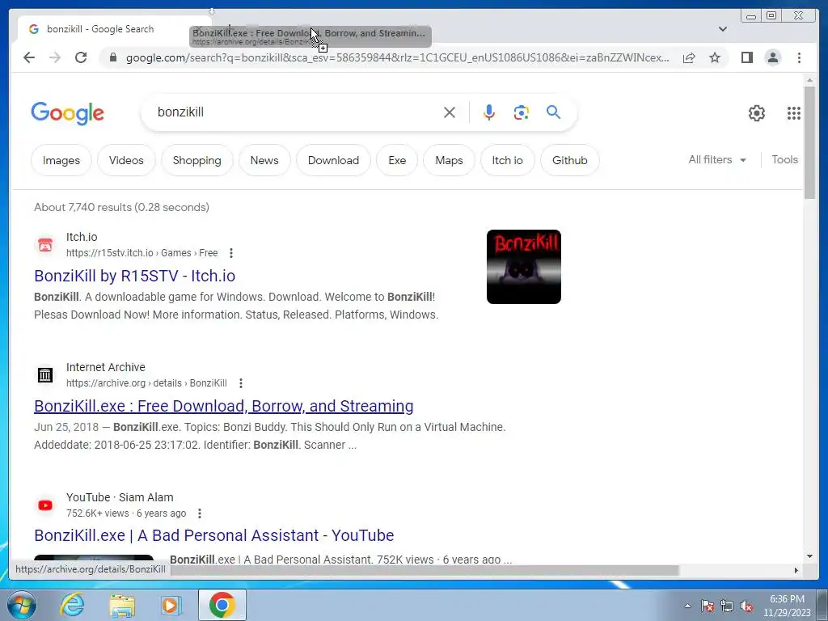Click the vertical scrollbar thumb
Viewport: 828px width, 621px height.
809,142
